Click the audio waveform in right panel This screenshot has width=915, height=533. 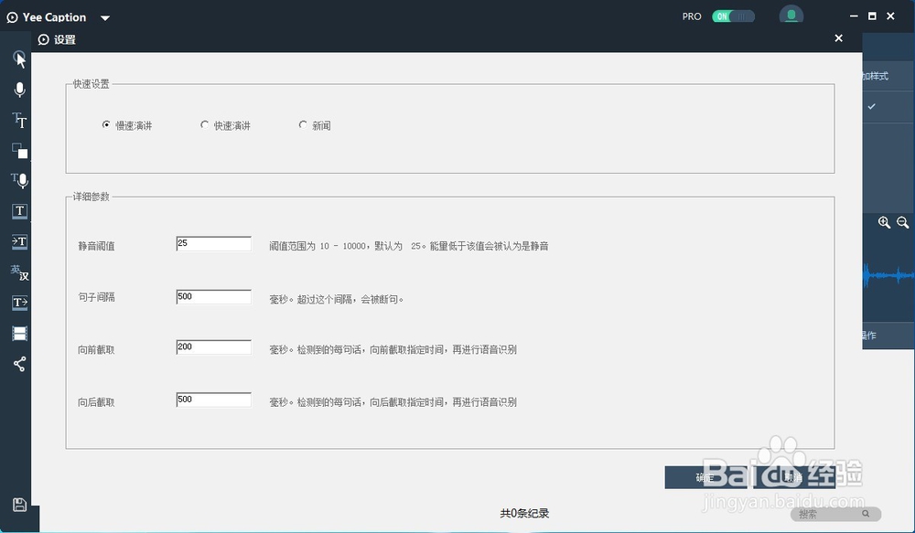(x=888, y=274)
